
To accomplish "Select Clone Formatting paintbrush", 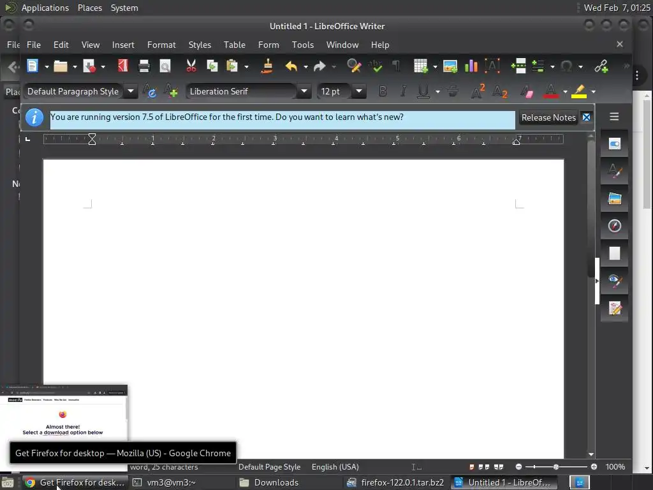I will coord(267,66).
